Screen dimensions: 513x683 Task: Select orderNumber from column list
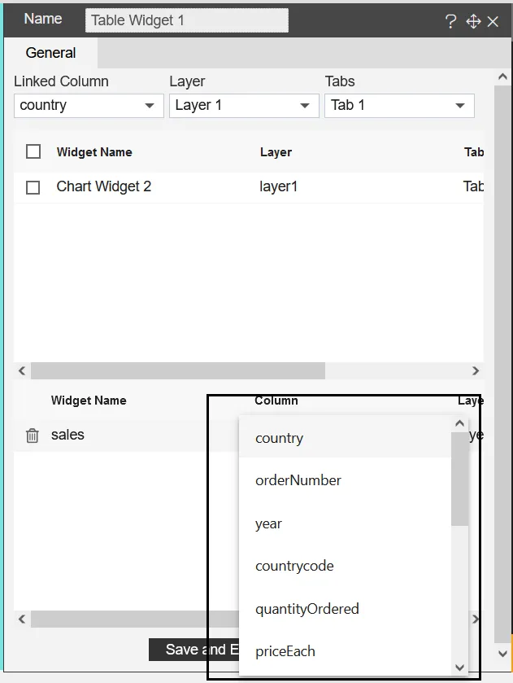(298, 480)
